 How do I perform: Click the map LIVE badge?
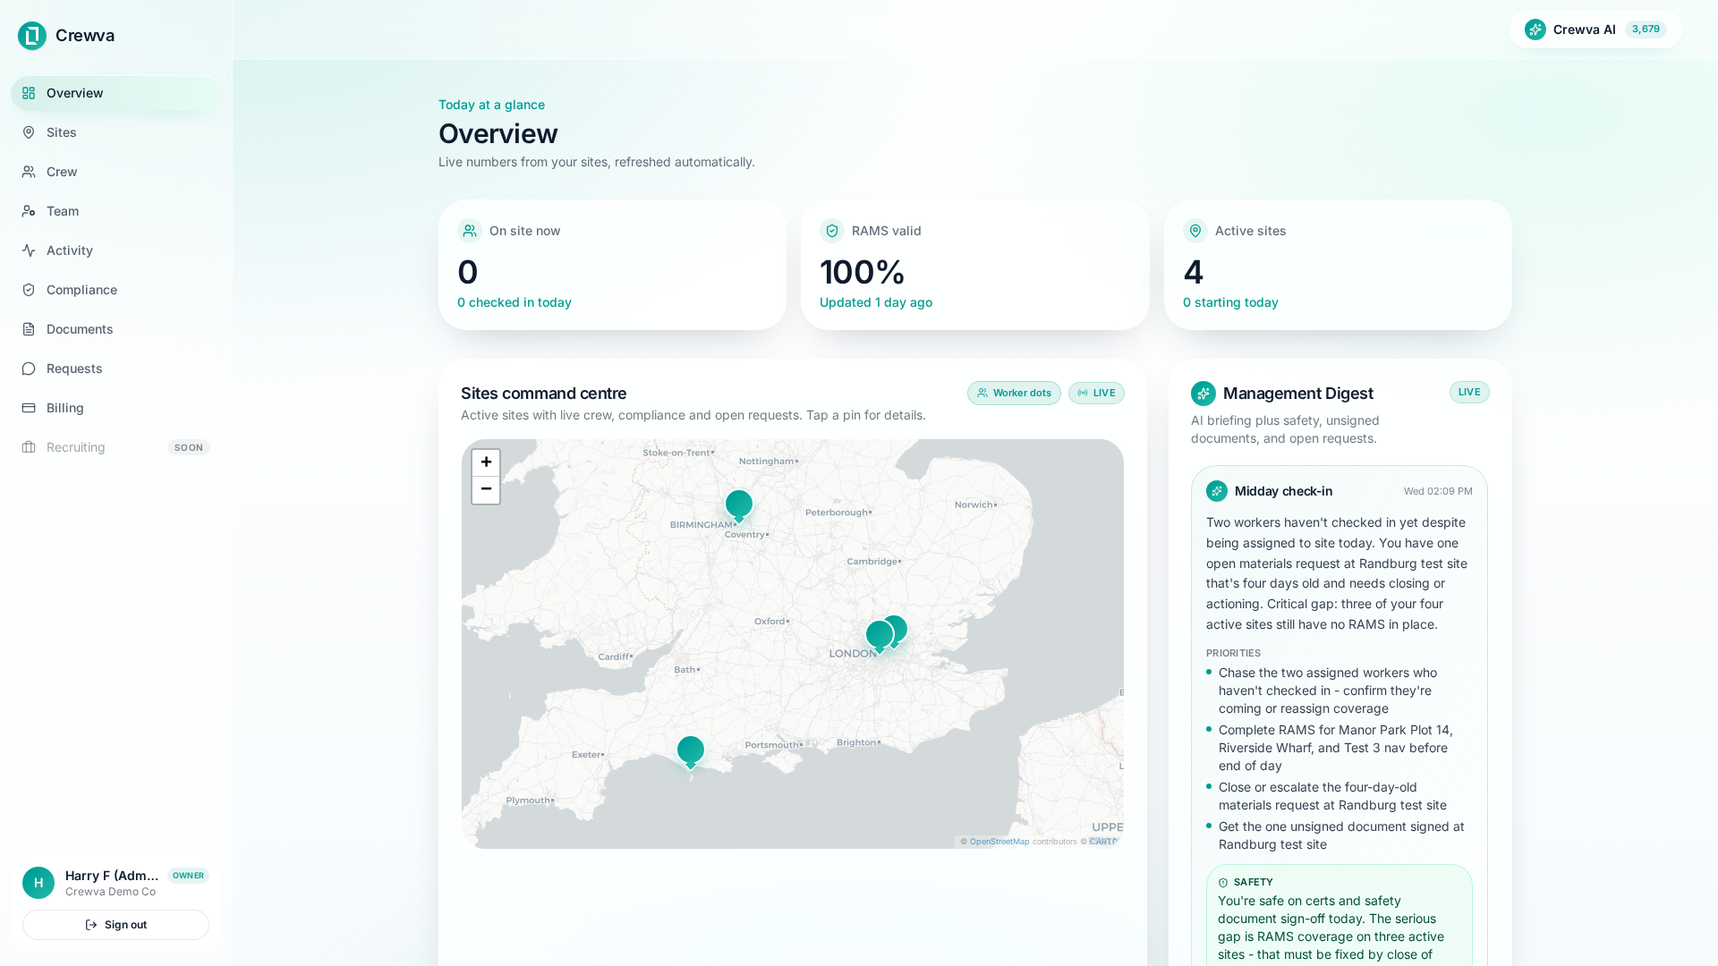(x=1096, y=394)
